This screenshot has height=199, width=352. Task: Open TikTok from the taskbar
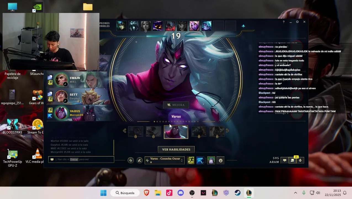[169, 193]
